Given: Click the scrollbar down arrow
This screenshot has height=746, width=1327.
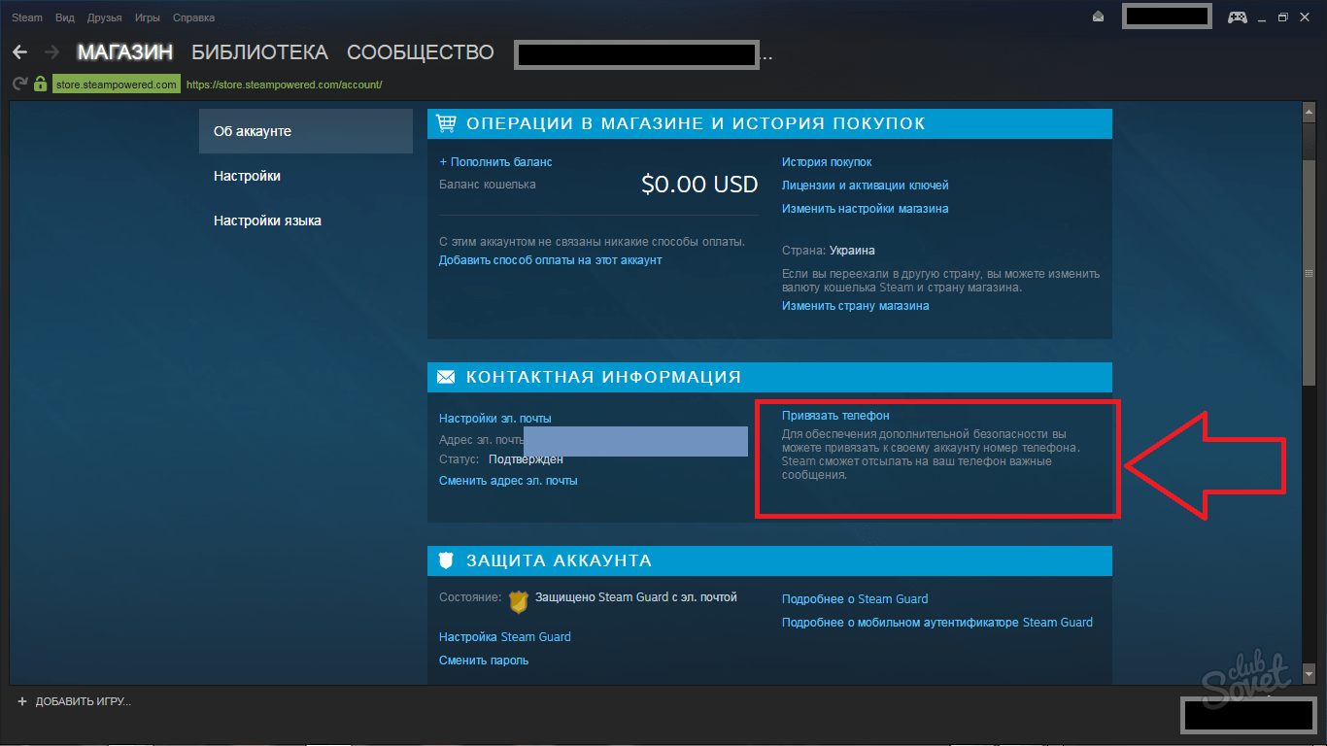Looking at the screenshot, I should point(1309,674).
